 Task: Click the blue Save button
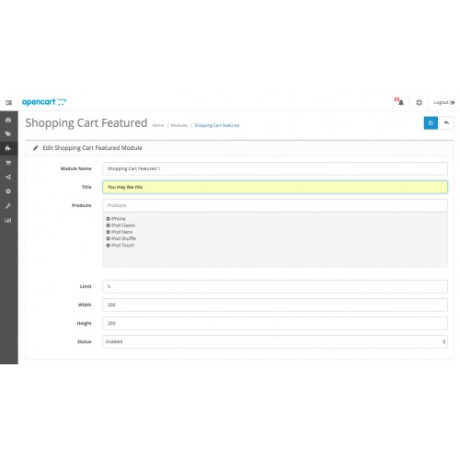[x=431, y=123]
